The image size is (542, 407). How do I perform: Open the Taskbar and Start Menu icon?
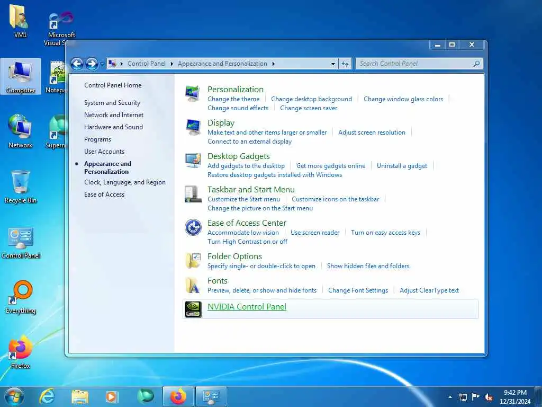(193, 194)
